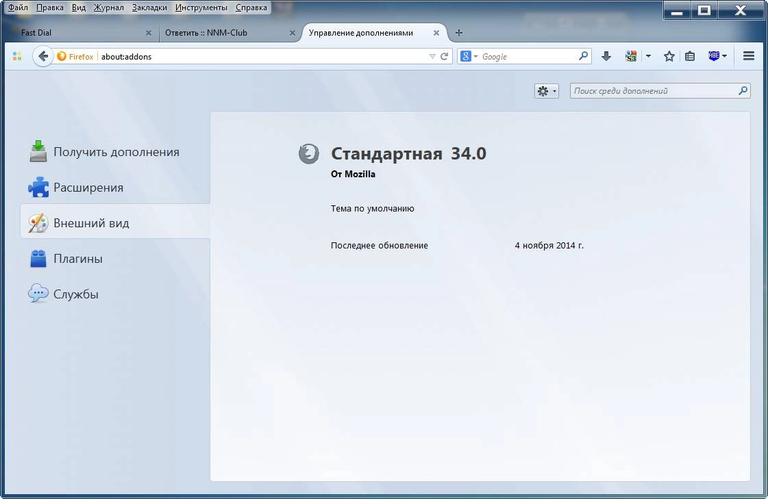This screenshot has height=499, width=768.
Task: Open the Downloads panel arrow icon
Action: pos(606,56)
